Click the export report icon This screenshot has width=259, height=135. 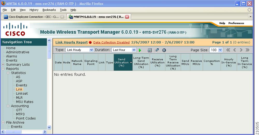coord(157,50)
